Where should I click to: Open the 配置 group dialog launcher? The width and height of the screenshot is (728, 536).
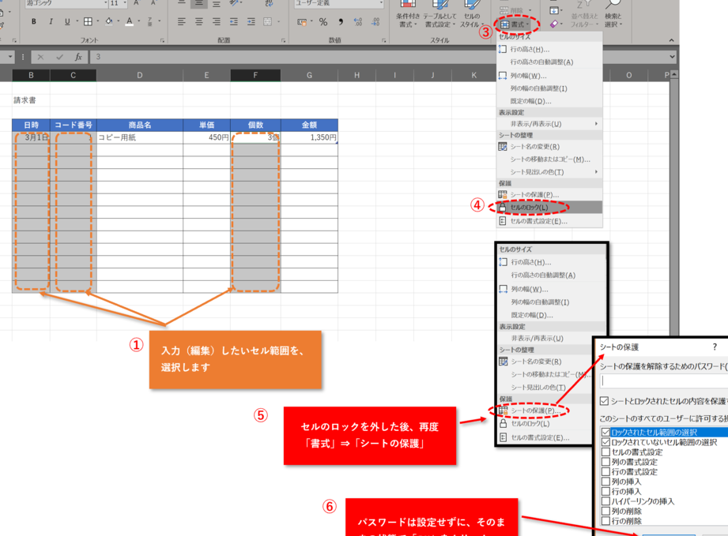coord(283,41)
